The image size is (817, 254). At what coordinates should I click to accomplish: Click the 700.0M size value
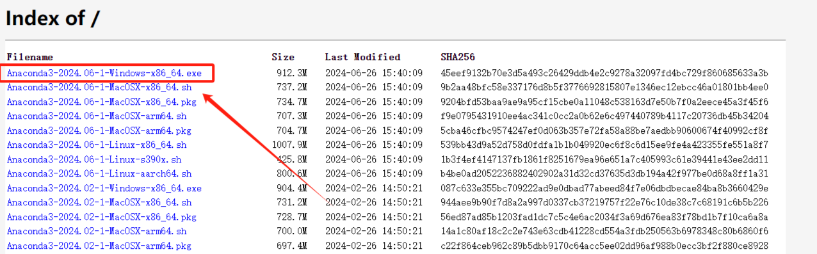[292, 232]
